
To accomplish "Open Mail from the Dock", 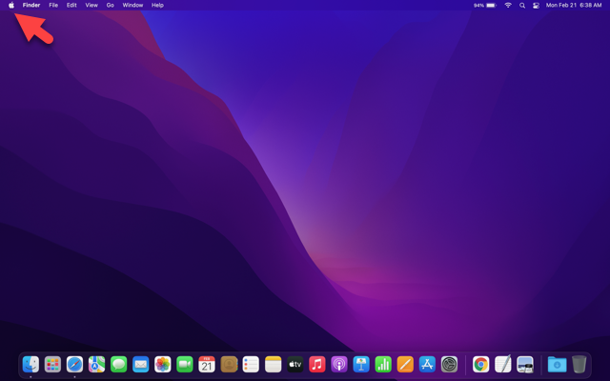I will [140, 364].
